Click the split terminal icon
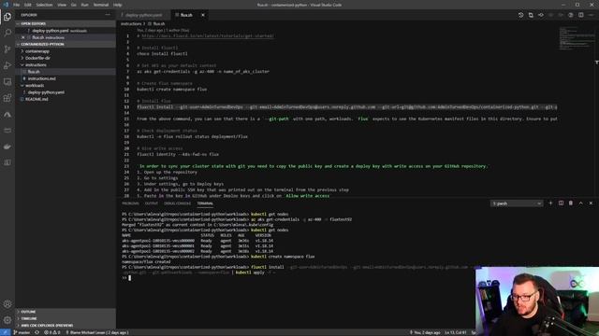Viewport: 599px width, 336px height. pyautogui.click(x=561, y=203)
